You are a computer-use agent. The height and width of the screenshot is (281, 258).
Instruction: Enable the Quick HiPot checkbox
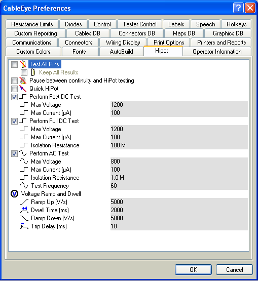pos(14,89)
